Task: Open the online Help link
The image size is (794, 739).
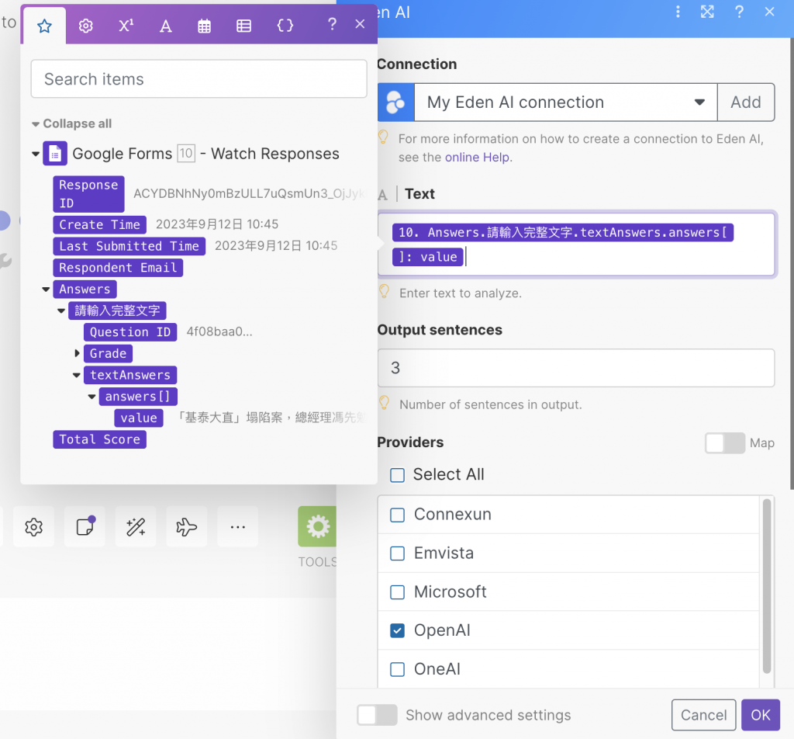Action: (x=477, y=158)
